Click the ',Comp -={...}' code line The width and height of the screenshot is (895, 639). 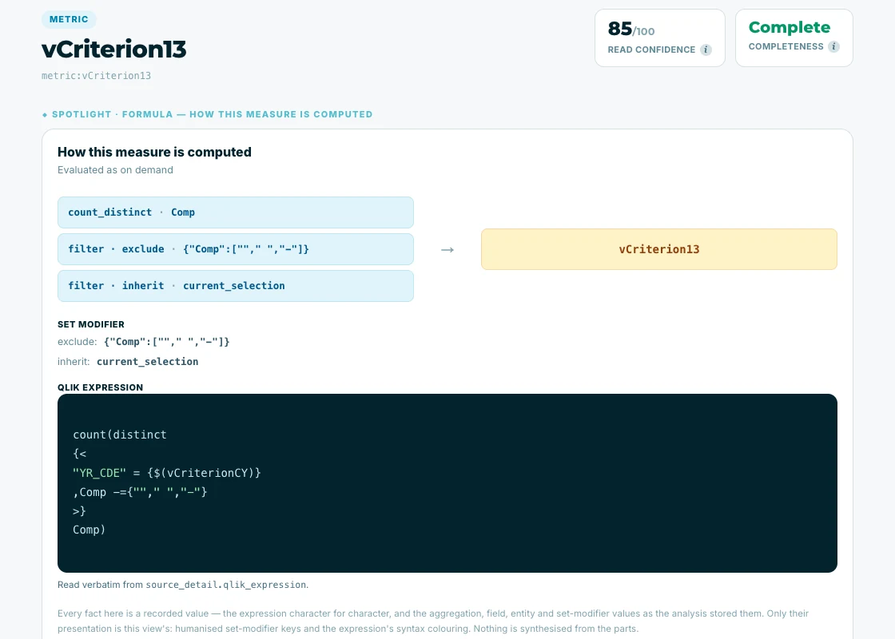click(x=140, y=492)
